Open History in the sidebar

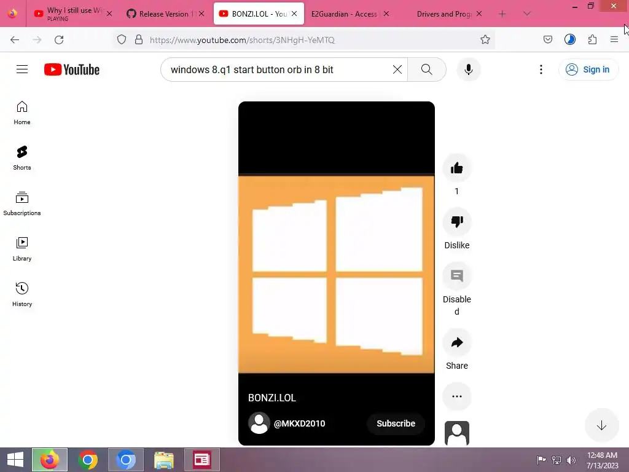click(22, 294)
